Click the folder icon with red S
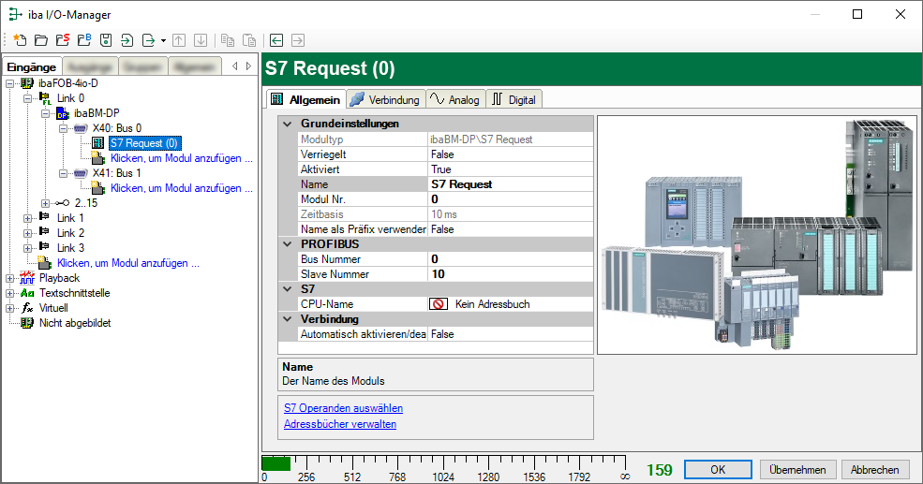The height and width of the screenshot is (484, 923). point(62,40)
